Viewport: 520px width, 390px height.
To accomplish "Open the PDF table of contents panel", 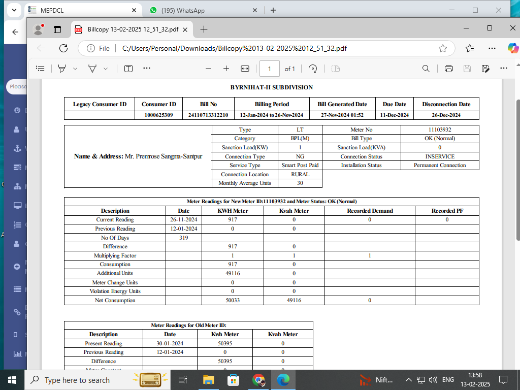I will [x=40, y=69].
